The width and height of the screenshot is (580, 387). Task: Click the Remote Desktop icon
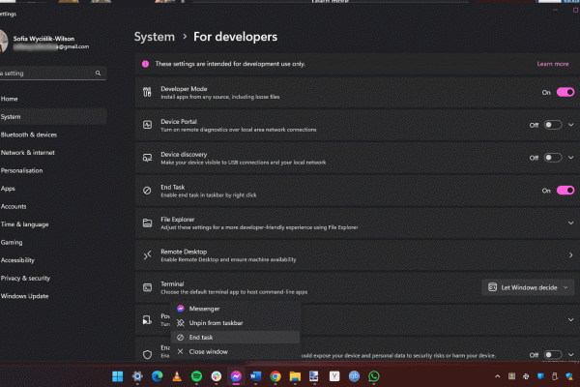pos(147,255)
